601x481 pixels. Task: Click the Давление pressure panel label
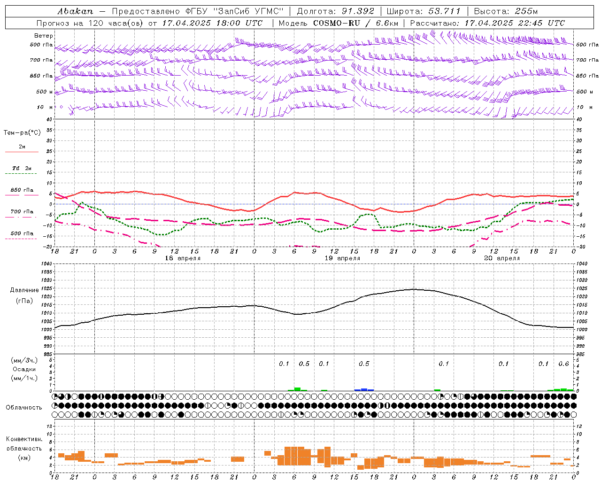click(x=24, y=290)
